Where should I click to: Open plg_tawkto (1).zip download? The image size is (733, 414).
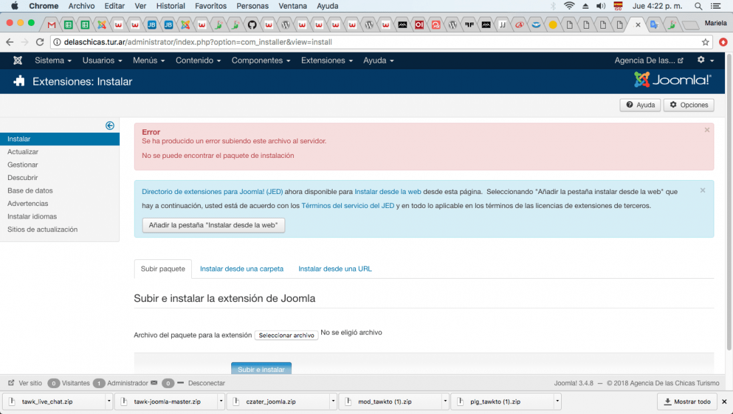pyautogui.click(x=504, y=401)
